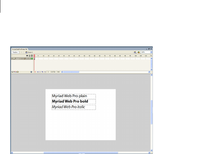221x154 pixels.
Task: Click the Add Motion Guide icon
Action: point(15,72)
